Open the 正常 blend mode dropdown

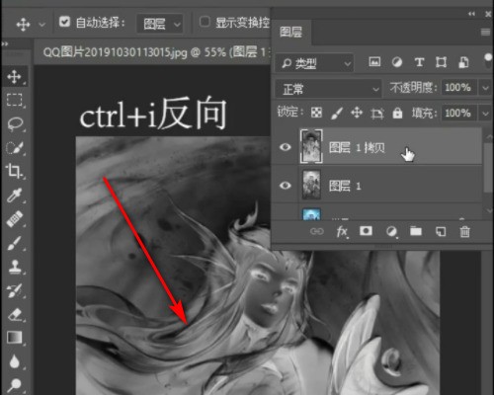[328, 89]
